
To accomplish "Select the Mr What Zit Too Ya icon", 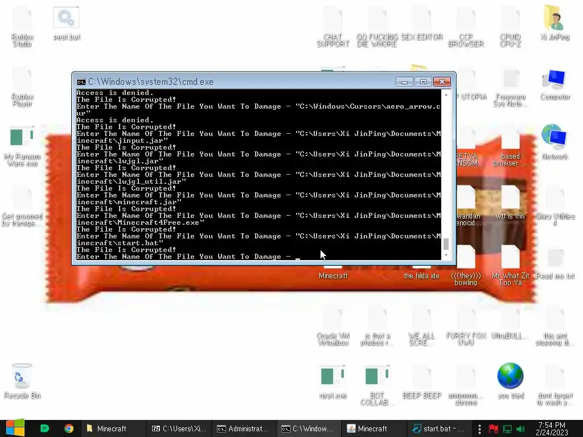I will click(510, 266).
